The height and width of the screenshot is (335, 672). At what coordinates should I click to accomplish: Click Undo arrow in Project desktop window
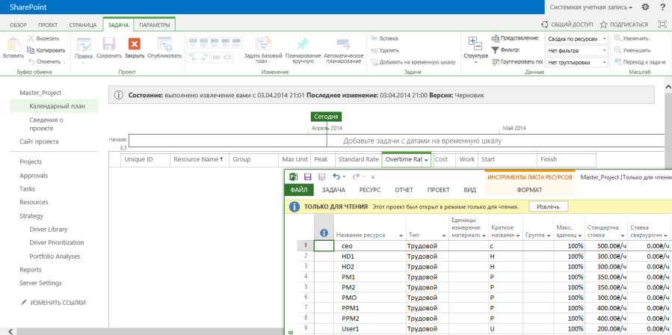point(336,176)
